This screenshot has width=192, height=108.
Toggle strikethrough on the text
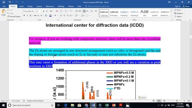point(35,16)
